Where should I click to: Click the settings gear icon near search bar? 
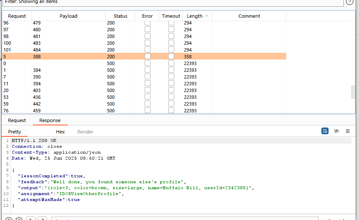tap(19, 219)
